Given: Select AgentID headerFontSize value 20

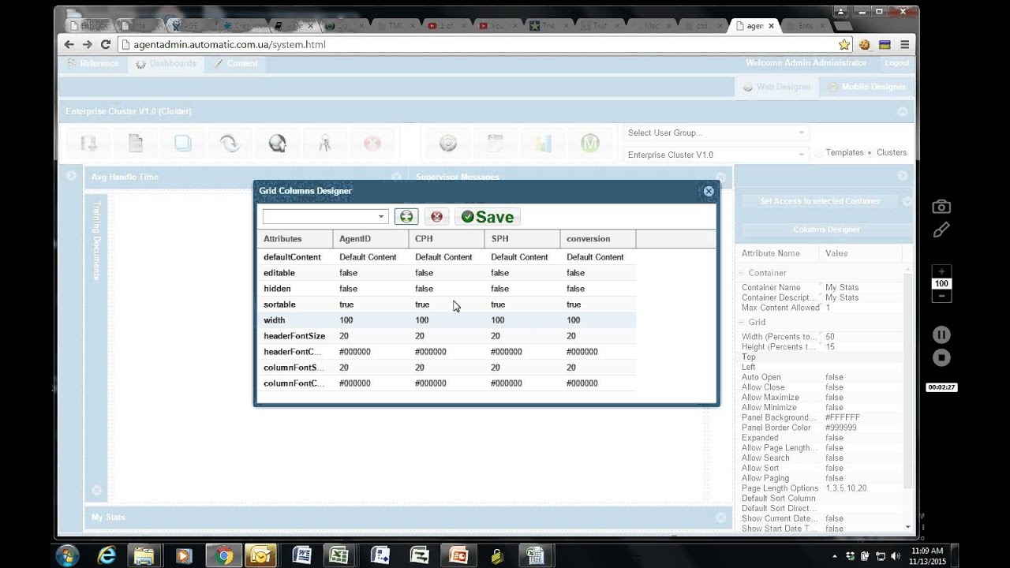Looking at the screenshot, I should [x=371, y=336].
